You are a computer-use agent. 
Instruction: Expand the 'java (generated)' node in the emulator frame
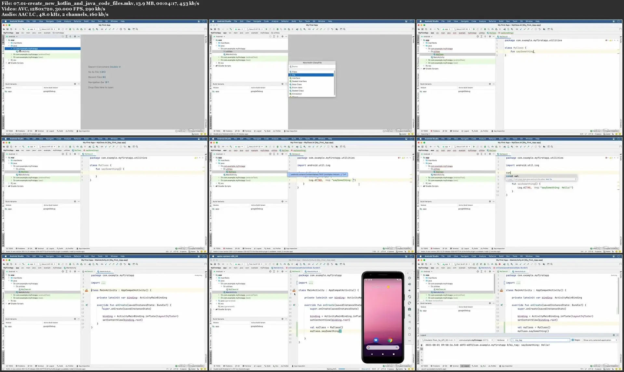[x=216, y=301]
